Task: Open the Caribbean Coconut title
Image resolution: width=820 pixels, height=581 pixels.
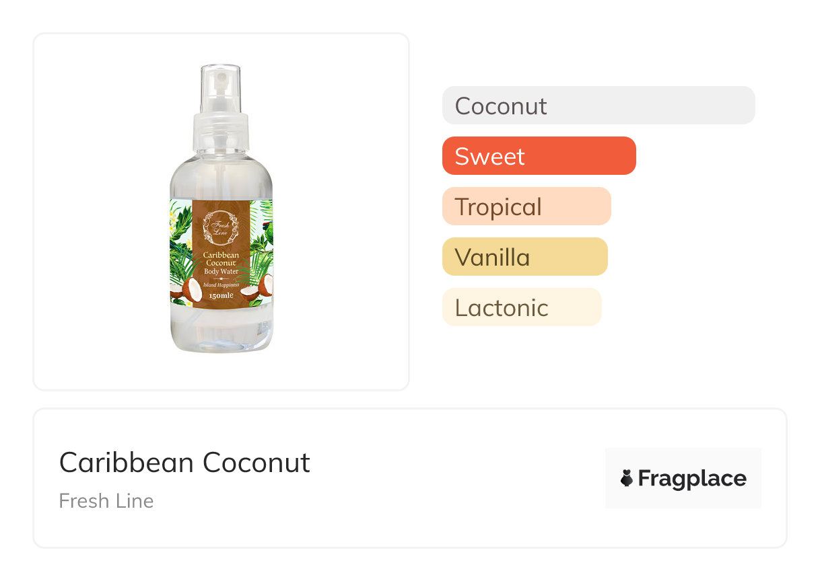Action: (184, 463)
